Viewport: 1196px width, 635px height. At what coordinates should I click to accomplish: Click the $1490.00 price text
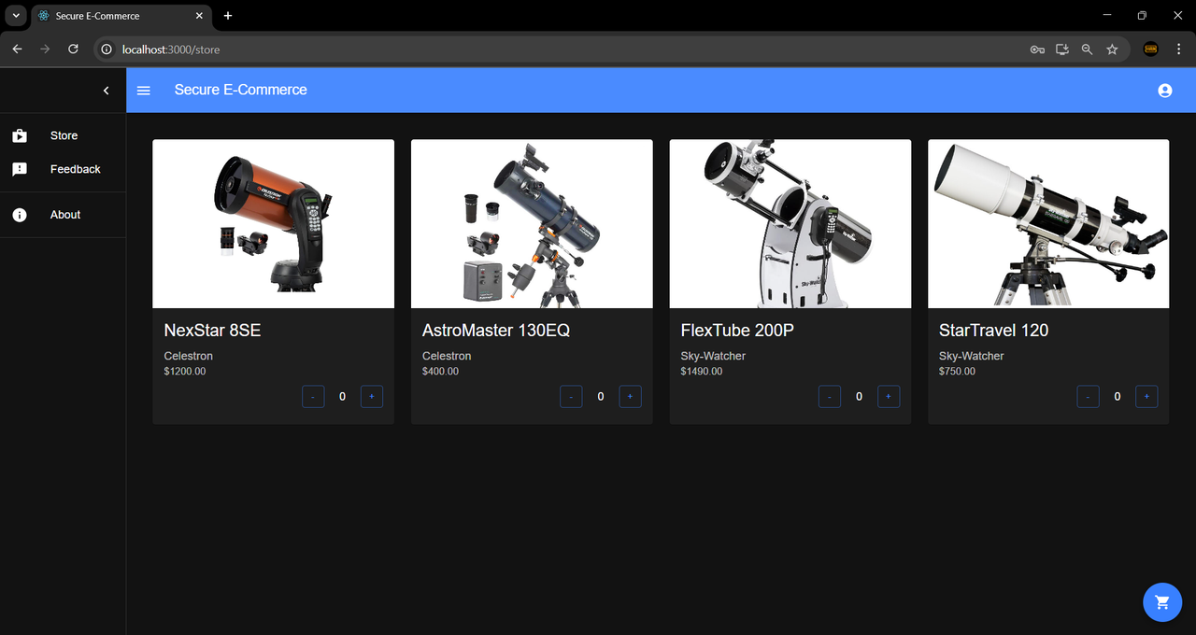click(702, 372)
